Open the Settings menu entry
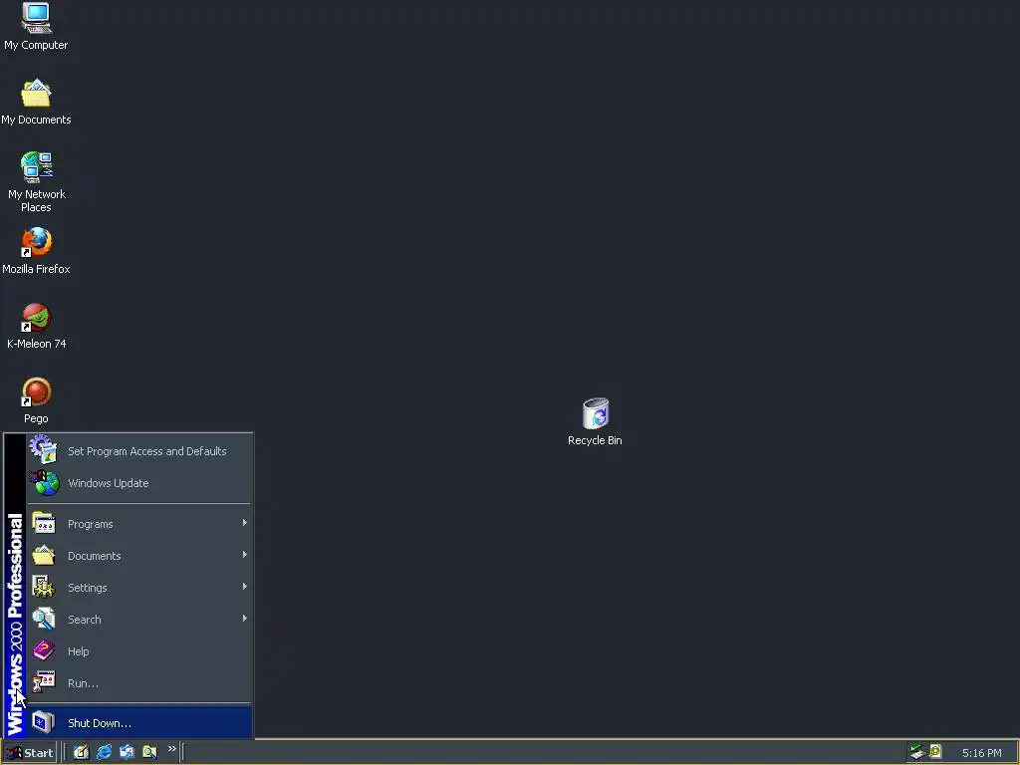Image resolution: width=1020 pixels, height=765 pixels. [x=139, y=588]
